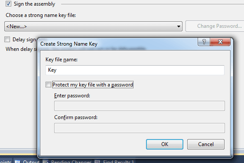The image size is (244, 163).
Task: Click the Pending Changes icon
Action: (x=46, y=161)
